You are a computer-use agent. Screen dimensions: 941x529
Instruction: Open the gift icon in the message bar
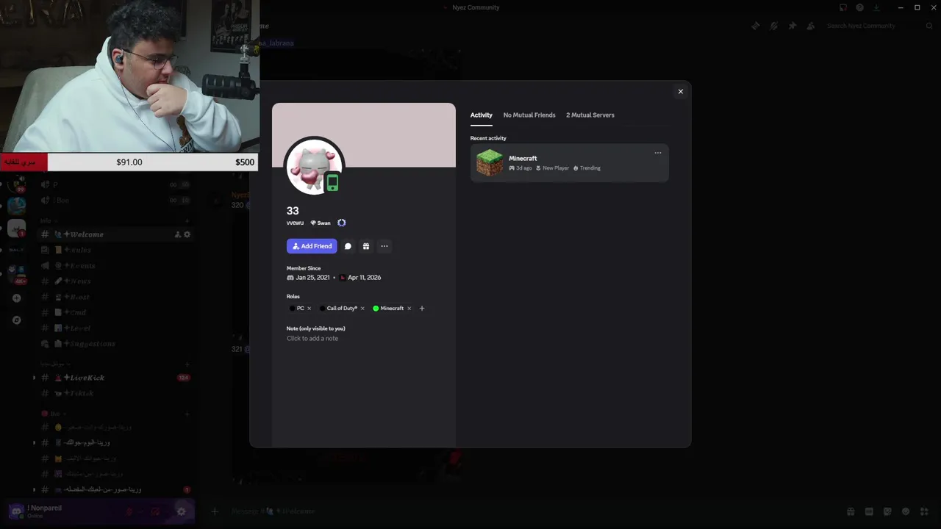851,511
